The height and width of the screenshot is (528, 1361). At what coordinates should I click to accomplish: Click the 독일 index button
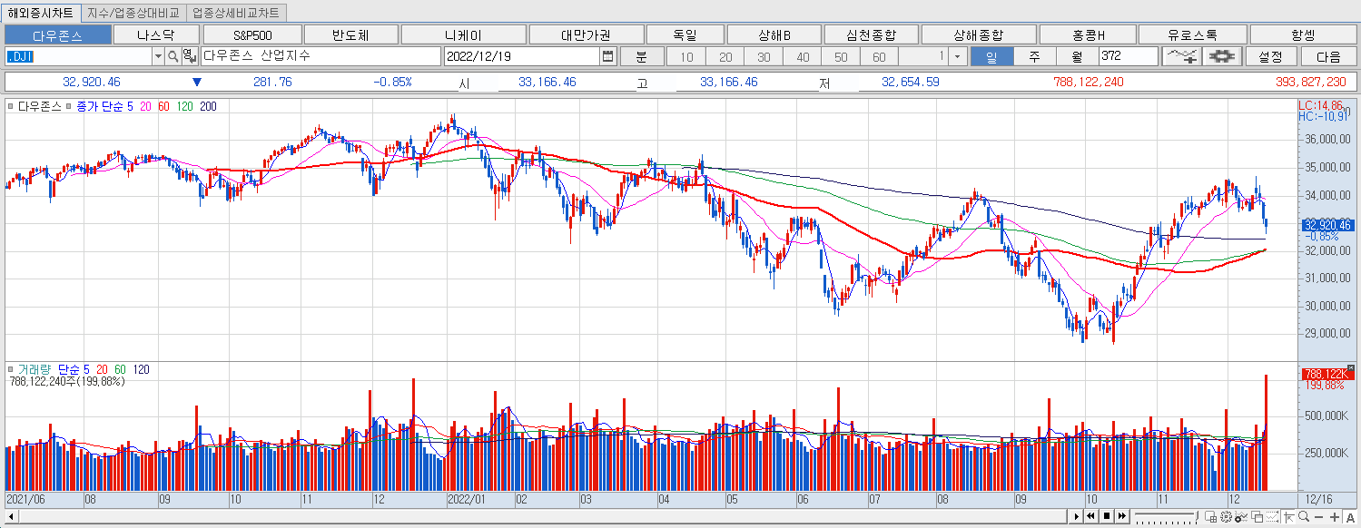click(685, 34)
